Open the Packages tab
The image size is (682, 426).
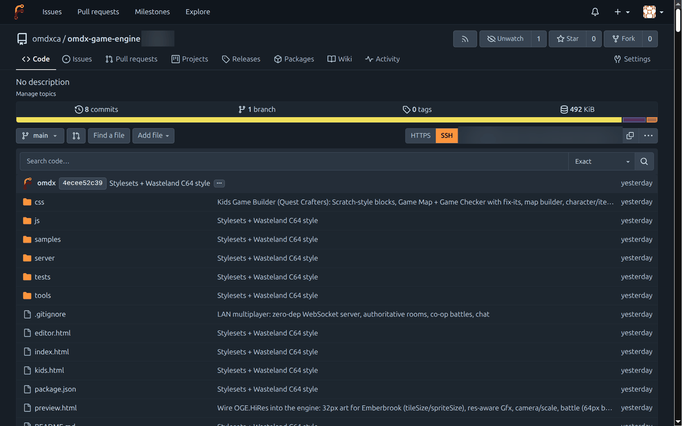[294, 59]
